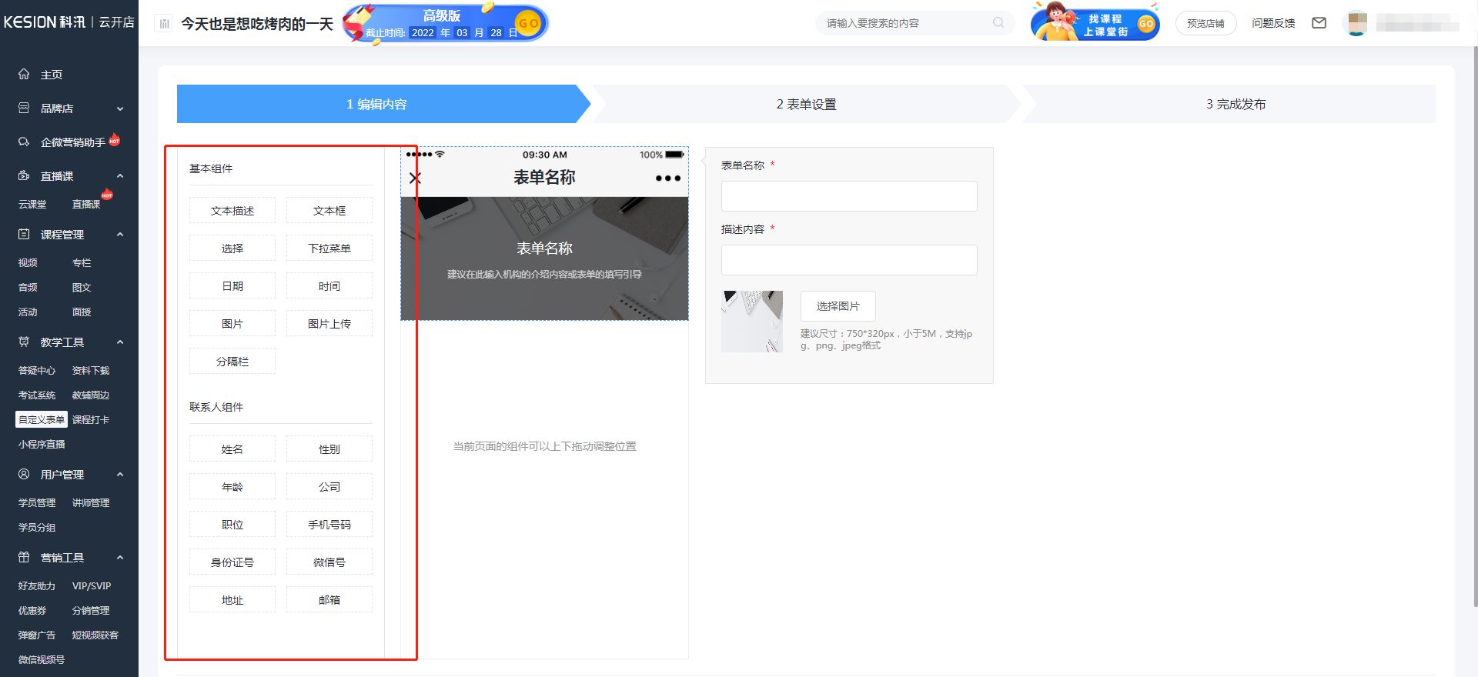Add the 文本描述 component

tap(232, 211)
